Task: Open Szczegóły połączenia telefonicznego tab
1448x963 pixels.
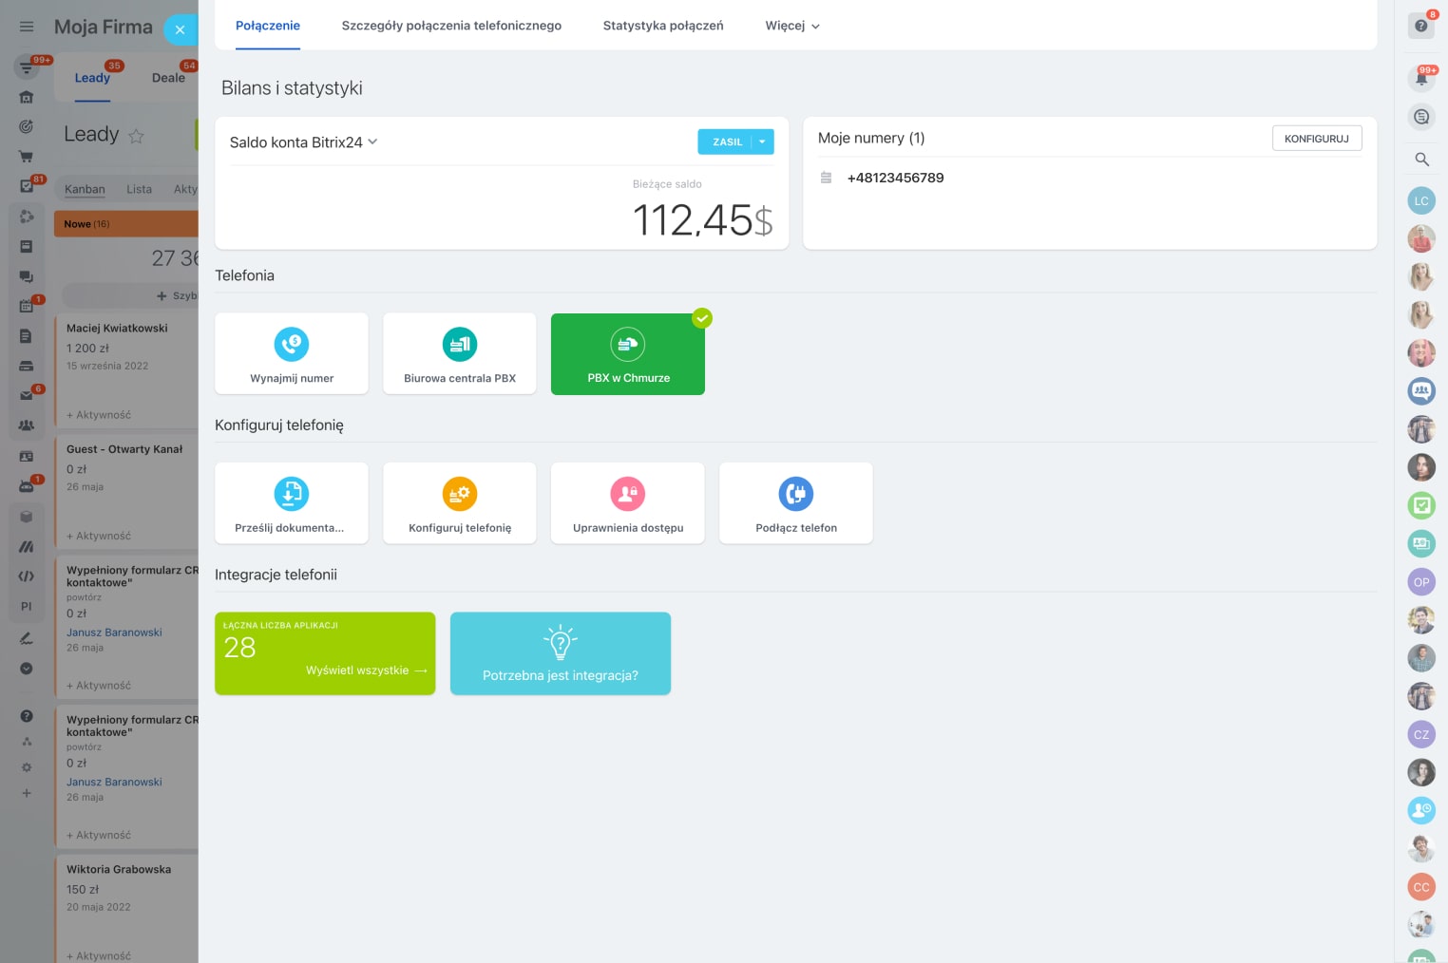Action: pyautogui.click(x=451, y=26)
